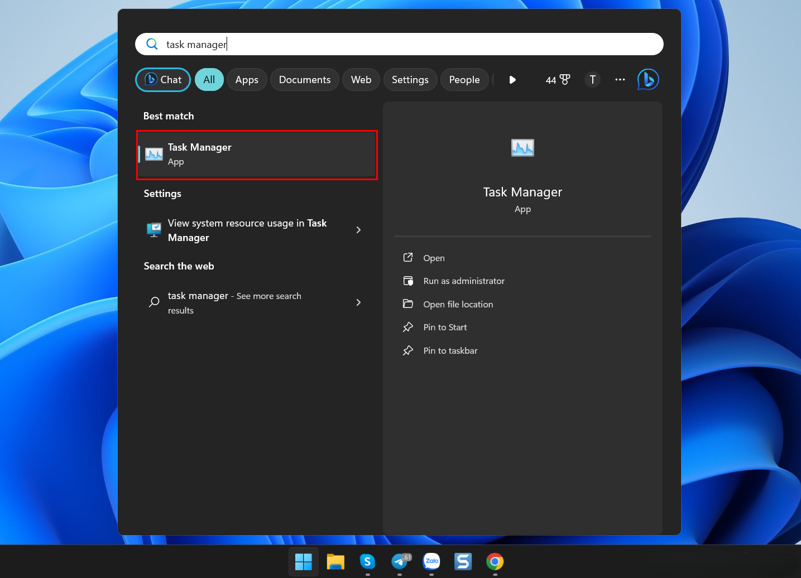Open the search options ellipsis icon

pos(620,79)
